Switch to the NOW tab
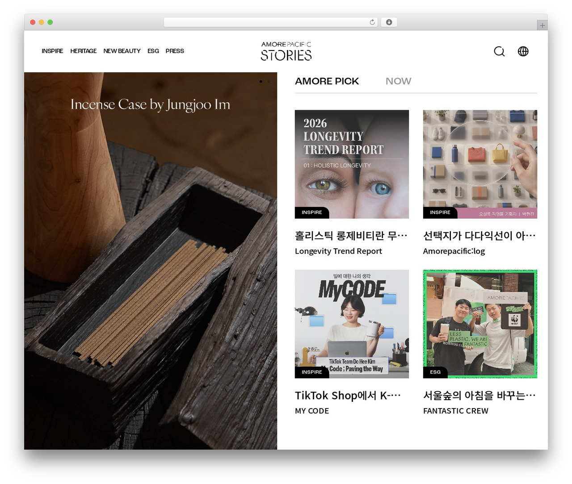This screenshot has height=484, width=572. [398, 81]
